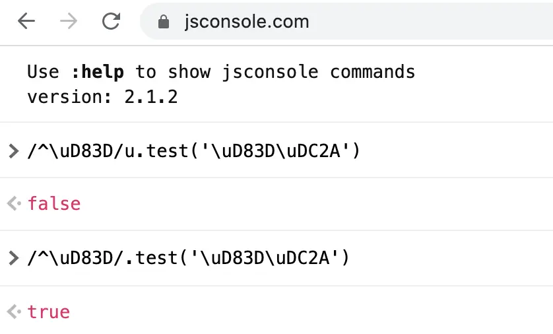Select the /^\uD83D/u.test command line

(x=193, y=151)
